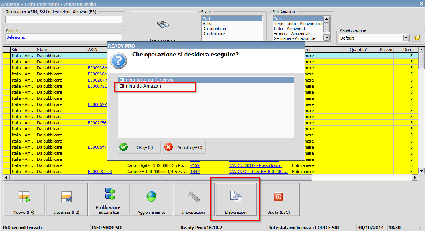Click 'Ready Pro V16.10.2' status entry

point(201,228)
